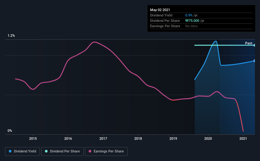The width and height of the screenshot is (260, 161).
Task: Click the blue Dividend Yield endpoint marker
Action: click(255, 61)
